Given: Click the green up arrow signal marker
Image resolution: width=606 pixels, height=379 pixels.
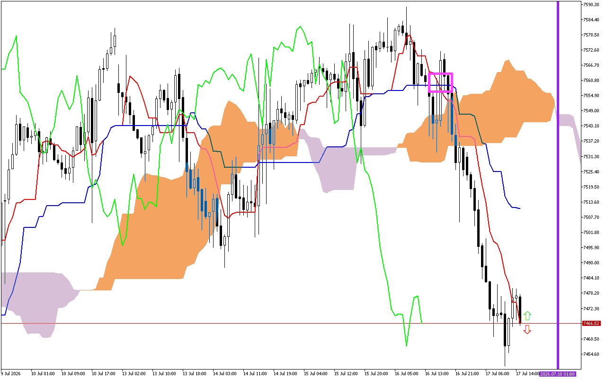Looking at the screenshot, I should point(527,316).
